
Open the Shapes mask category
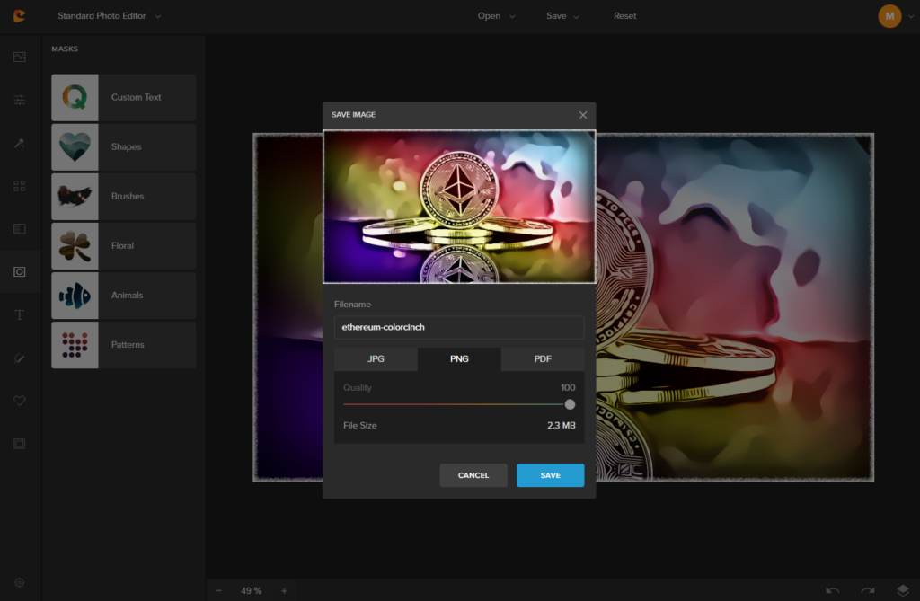[124, 146]
